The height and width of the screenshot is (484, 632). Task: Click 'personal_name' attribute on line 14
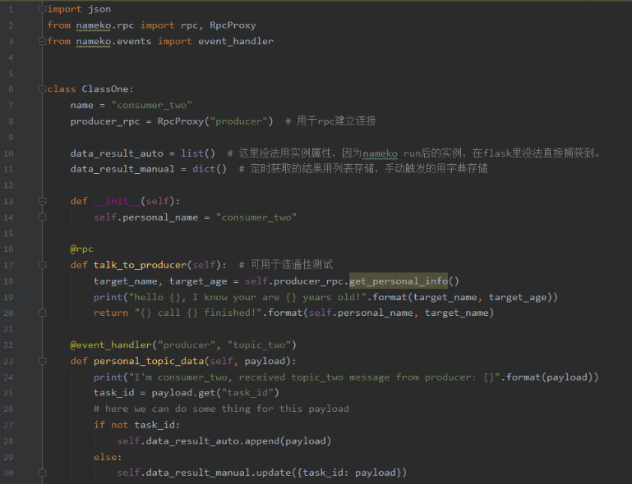[x=160, y=217]
